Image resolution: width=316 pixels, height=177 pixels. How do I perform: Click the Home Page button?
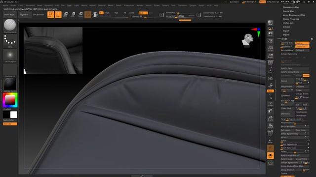tap(9, 15)
